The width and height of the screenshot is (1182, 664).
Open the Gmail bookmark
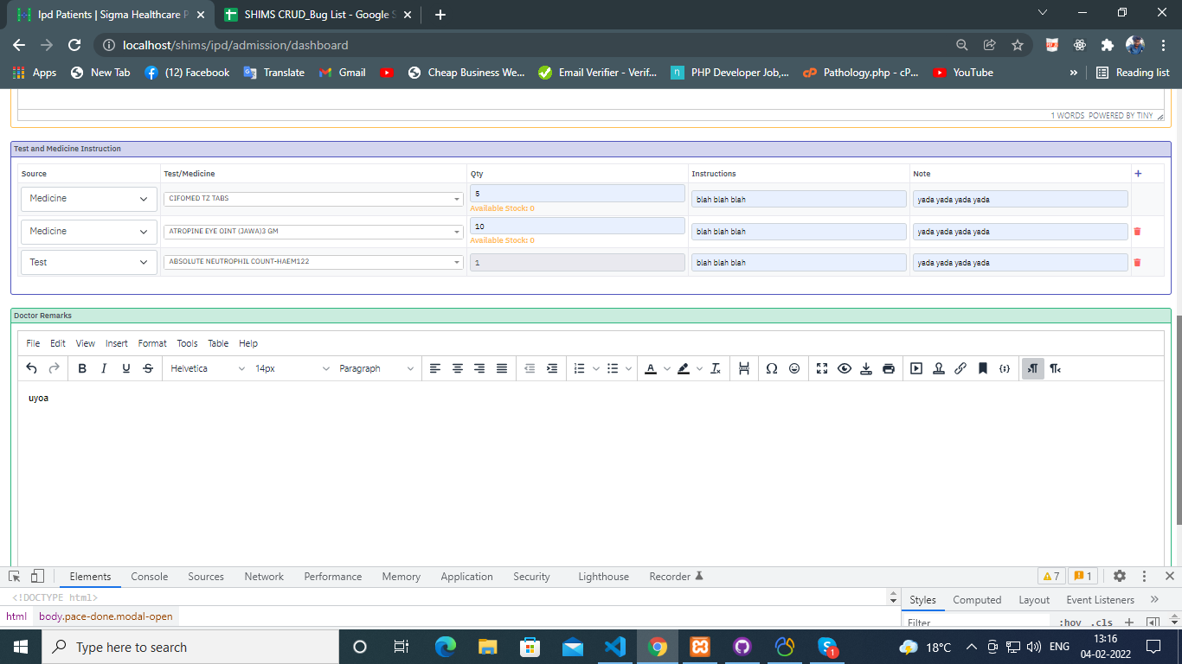click(x=342, y=73)
